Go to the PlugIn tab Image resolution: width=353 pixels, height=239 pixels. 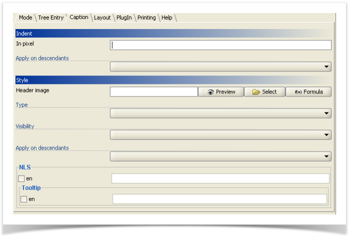124,17
